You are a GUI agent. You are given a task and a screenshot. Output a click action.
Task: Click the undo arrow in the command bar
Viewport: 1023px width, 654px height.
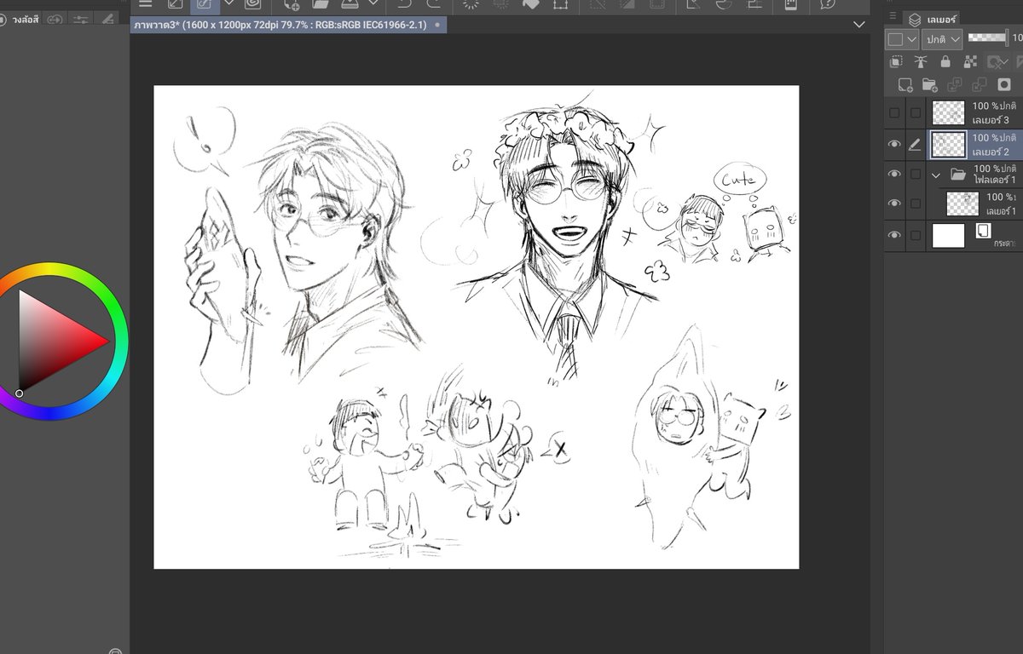pos(404,4)
